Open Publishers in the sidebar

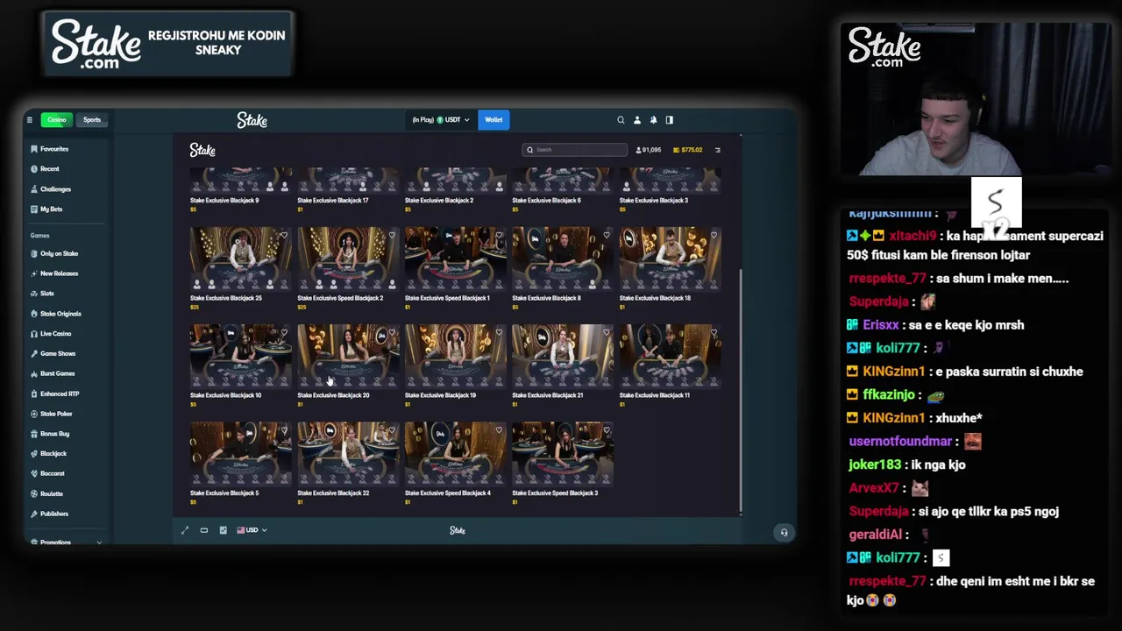[50, 514]
